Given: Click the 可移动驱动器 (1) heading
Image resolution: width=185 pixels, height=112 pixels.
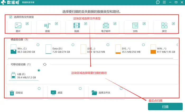Looking at the screenshot, I should (21, 64).
